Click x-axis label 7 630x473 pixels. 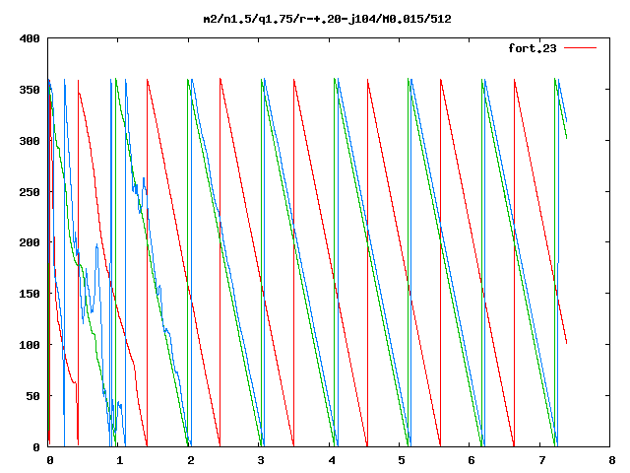point(542,460)
